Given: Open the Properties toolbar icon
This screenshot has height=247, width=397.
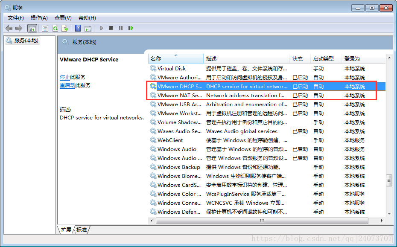Looking at the screenshot, I should 45,28.
